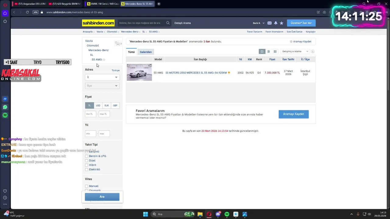Open WhatsApp in the Opera sidebar

pyautogui.click(x=5, y=107)
